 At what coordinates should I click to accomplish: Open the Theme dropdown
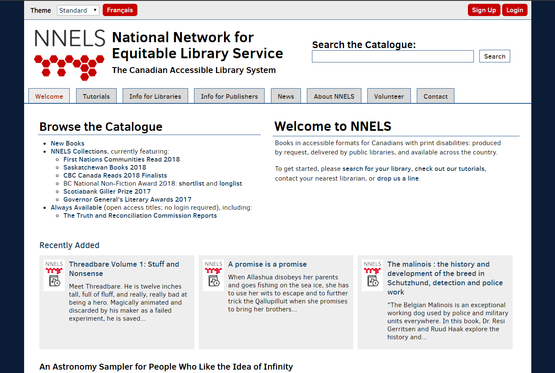78,10
